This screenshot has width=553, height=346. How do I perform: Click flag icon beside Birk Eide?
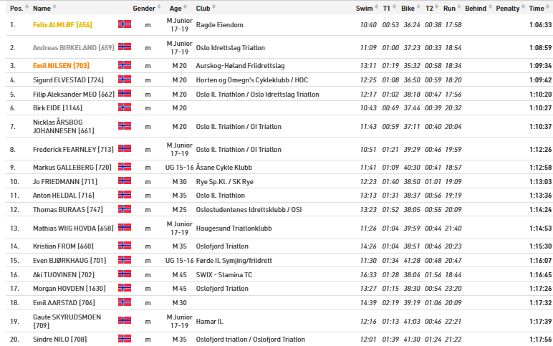point(125,107)
